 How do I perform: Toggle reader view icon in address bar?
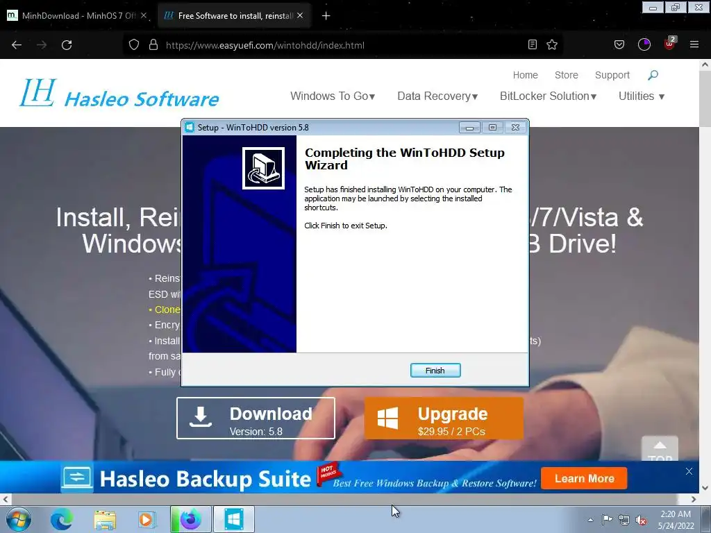pyautogui.click(x=533, y=44)
